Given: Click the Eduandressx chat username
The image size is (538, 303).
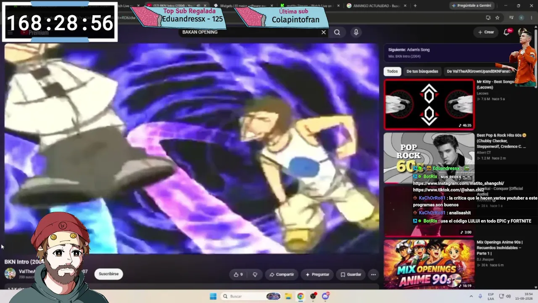Looking at the screenshot, I should 446,168.
